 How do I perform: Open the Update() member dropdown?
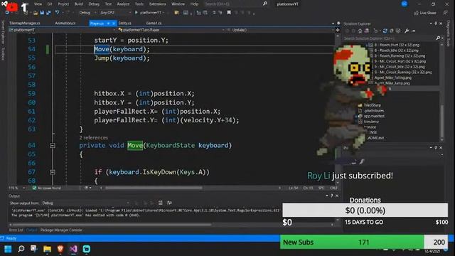[x=280, y=30]
